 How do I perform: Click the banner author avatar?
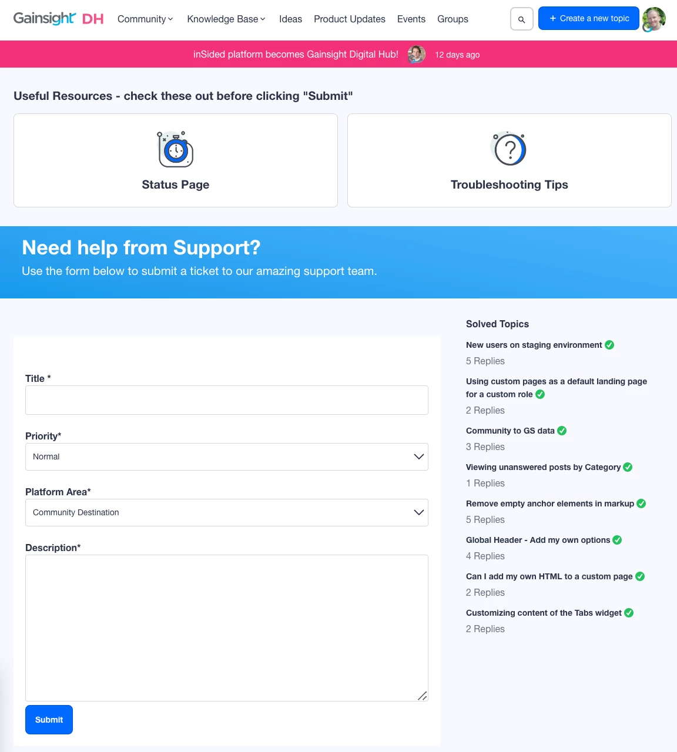point(417,54)
